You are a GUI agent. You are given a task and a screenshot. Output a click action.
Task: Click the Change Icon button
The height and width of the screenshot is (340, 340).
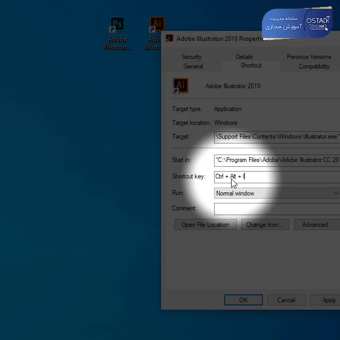click(265, 225)
